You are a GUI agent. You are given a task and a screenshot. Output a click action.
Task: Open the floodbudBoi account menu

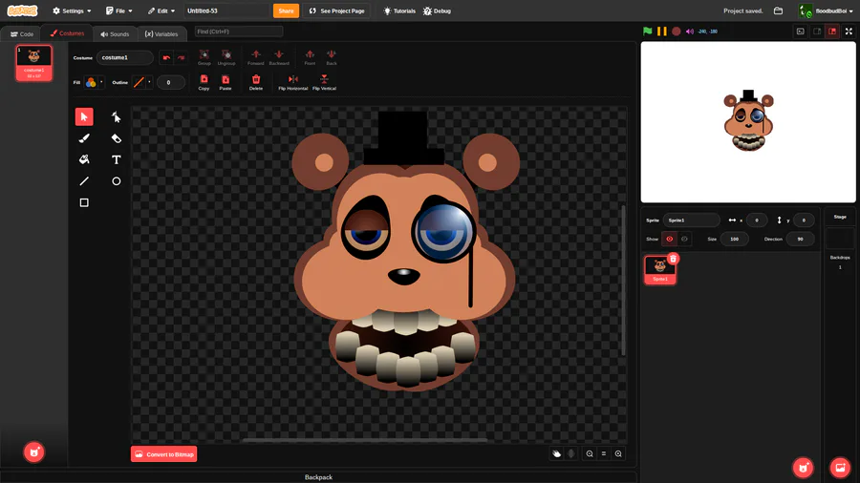(x=827, y=10)
